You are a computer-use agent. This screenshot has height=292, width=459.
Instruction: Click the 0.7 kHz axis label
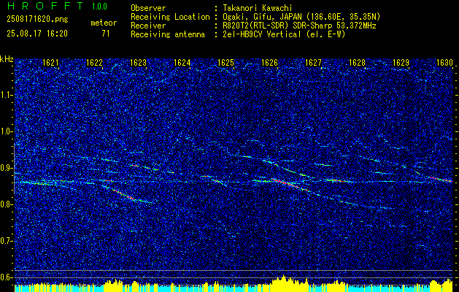click(6, 241)
